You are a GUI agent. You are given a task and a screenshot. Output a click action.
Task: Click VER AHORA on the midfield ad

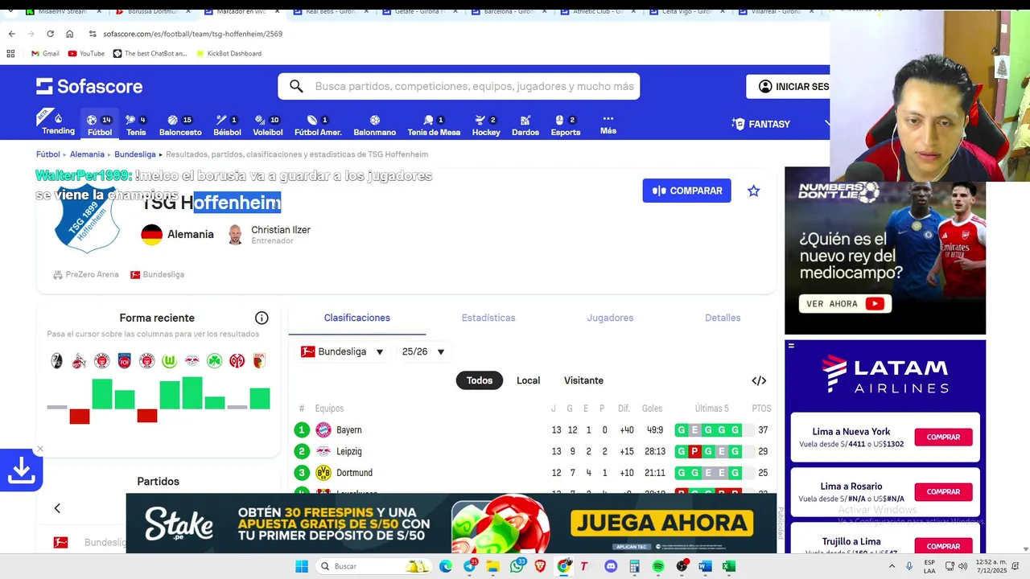pos(843,303)
